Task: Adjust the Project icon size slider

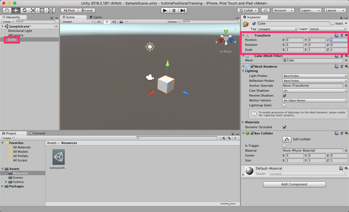Action: click(x=229, y=204)
